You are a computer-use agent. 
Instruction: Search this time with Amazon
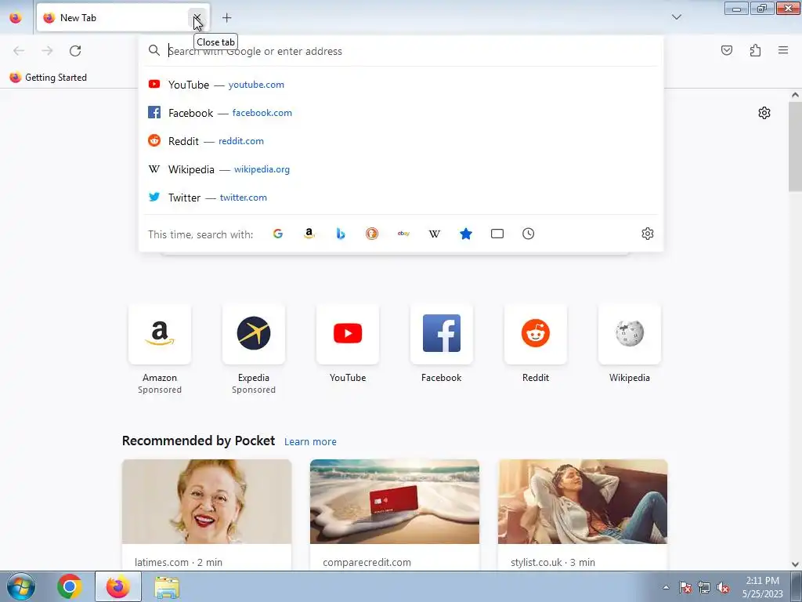(309, 234)
